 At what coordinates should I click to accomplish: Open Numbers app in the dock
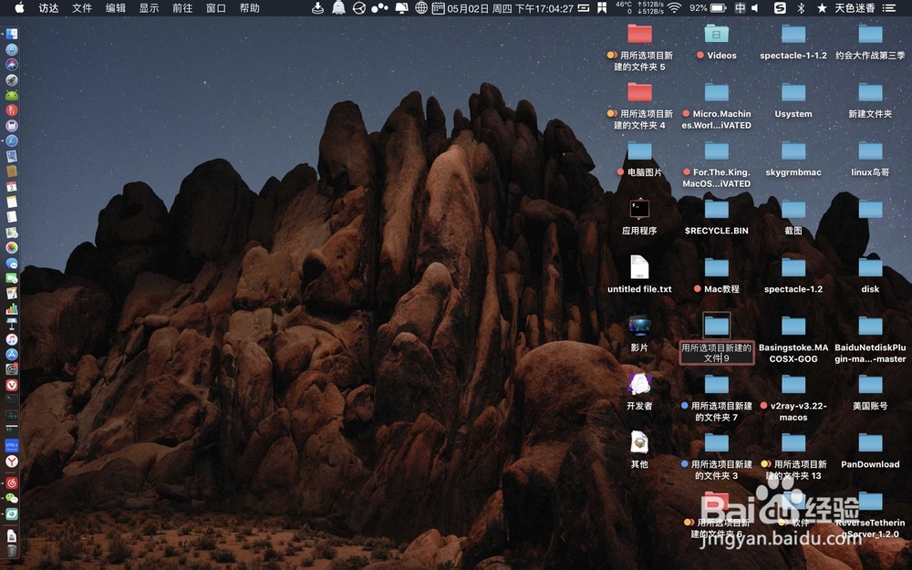(12, 308)
